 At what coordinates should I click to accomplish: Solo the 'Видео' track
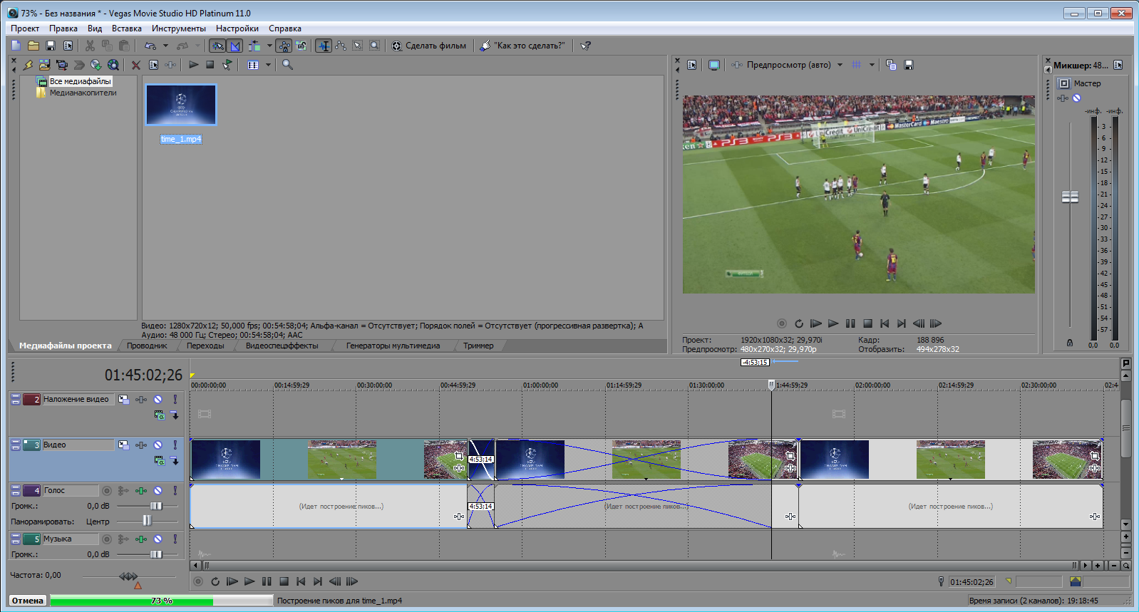[175, 445]
